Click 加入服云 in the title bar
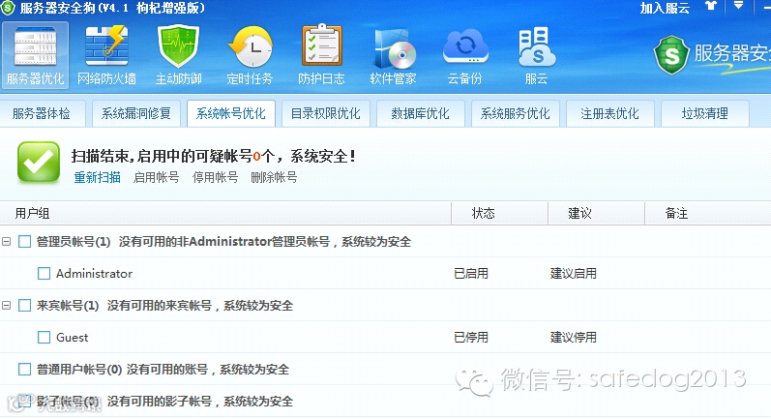The width and height of the screenshot is (771, 419). (x=665, y=8)
